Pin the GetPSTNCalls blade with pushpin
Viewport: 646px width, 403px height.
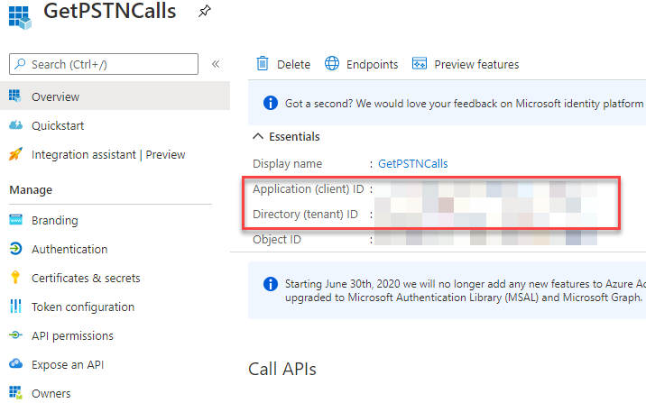[x=205, y=11]
